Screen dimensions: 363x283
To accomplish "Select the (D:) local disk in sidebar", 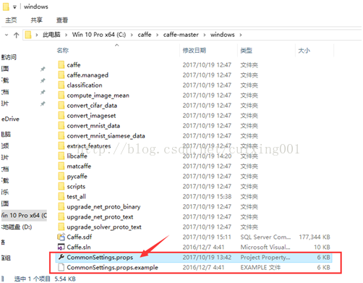I will pos(17,227).
